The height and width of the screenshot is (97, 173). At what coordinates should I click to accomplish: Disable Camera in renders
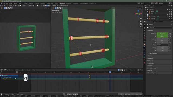(x=171, y=11)
